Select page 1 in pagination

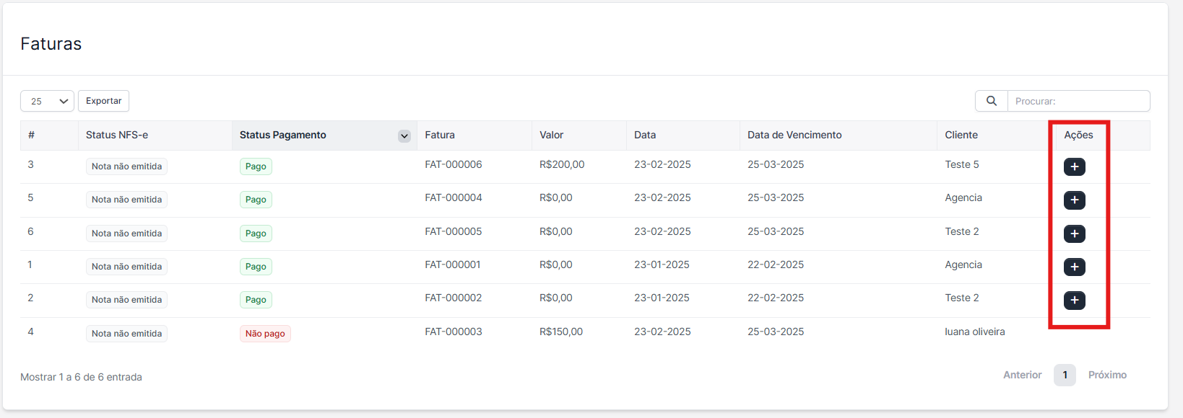coord(1065,375)
